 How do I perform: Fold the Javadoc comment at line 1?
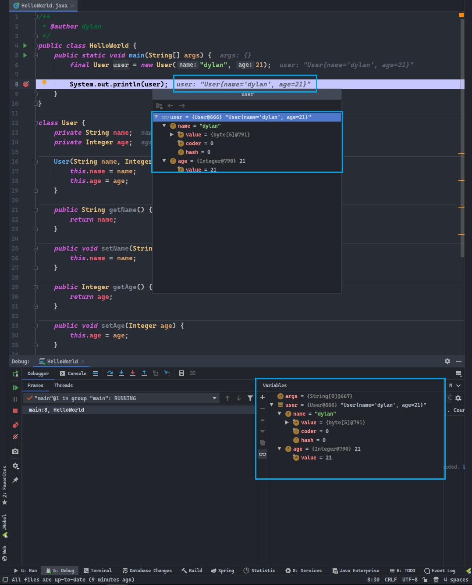[x=35, y=17]
